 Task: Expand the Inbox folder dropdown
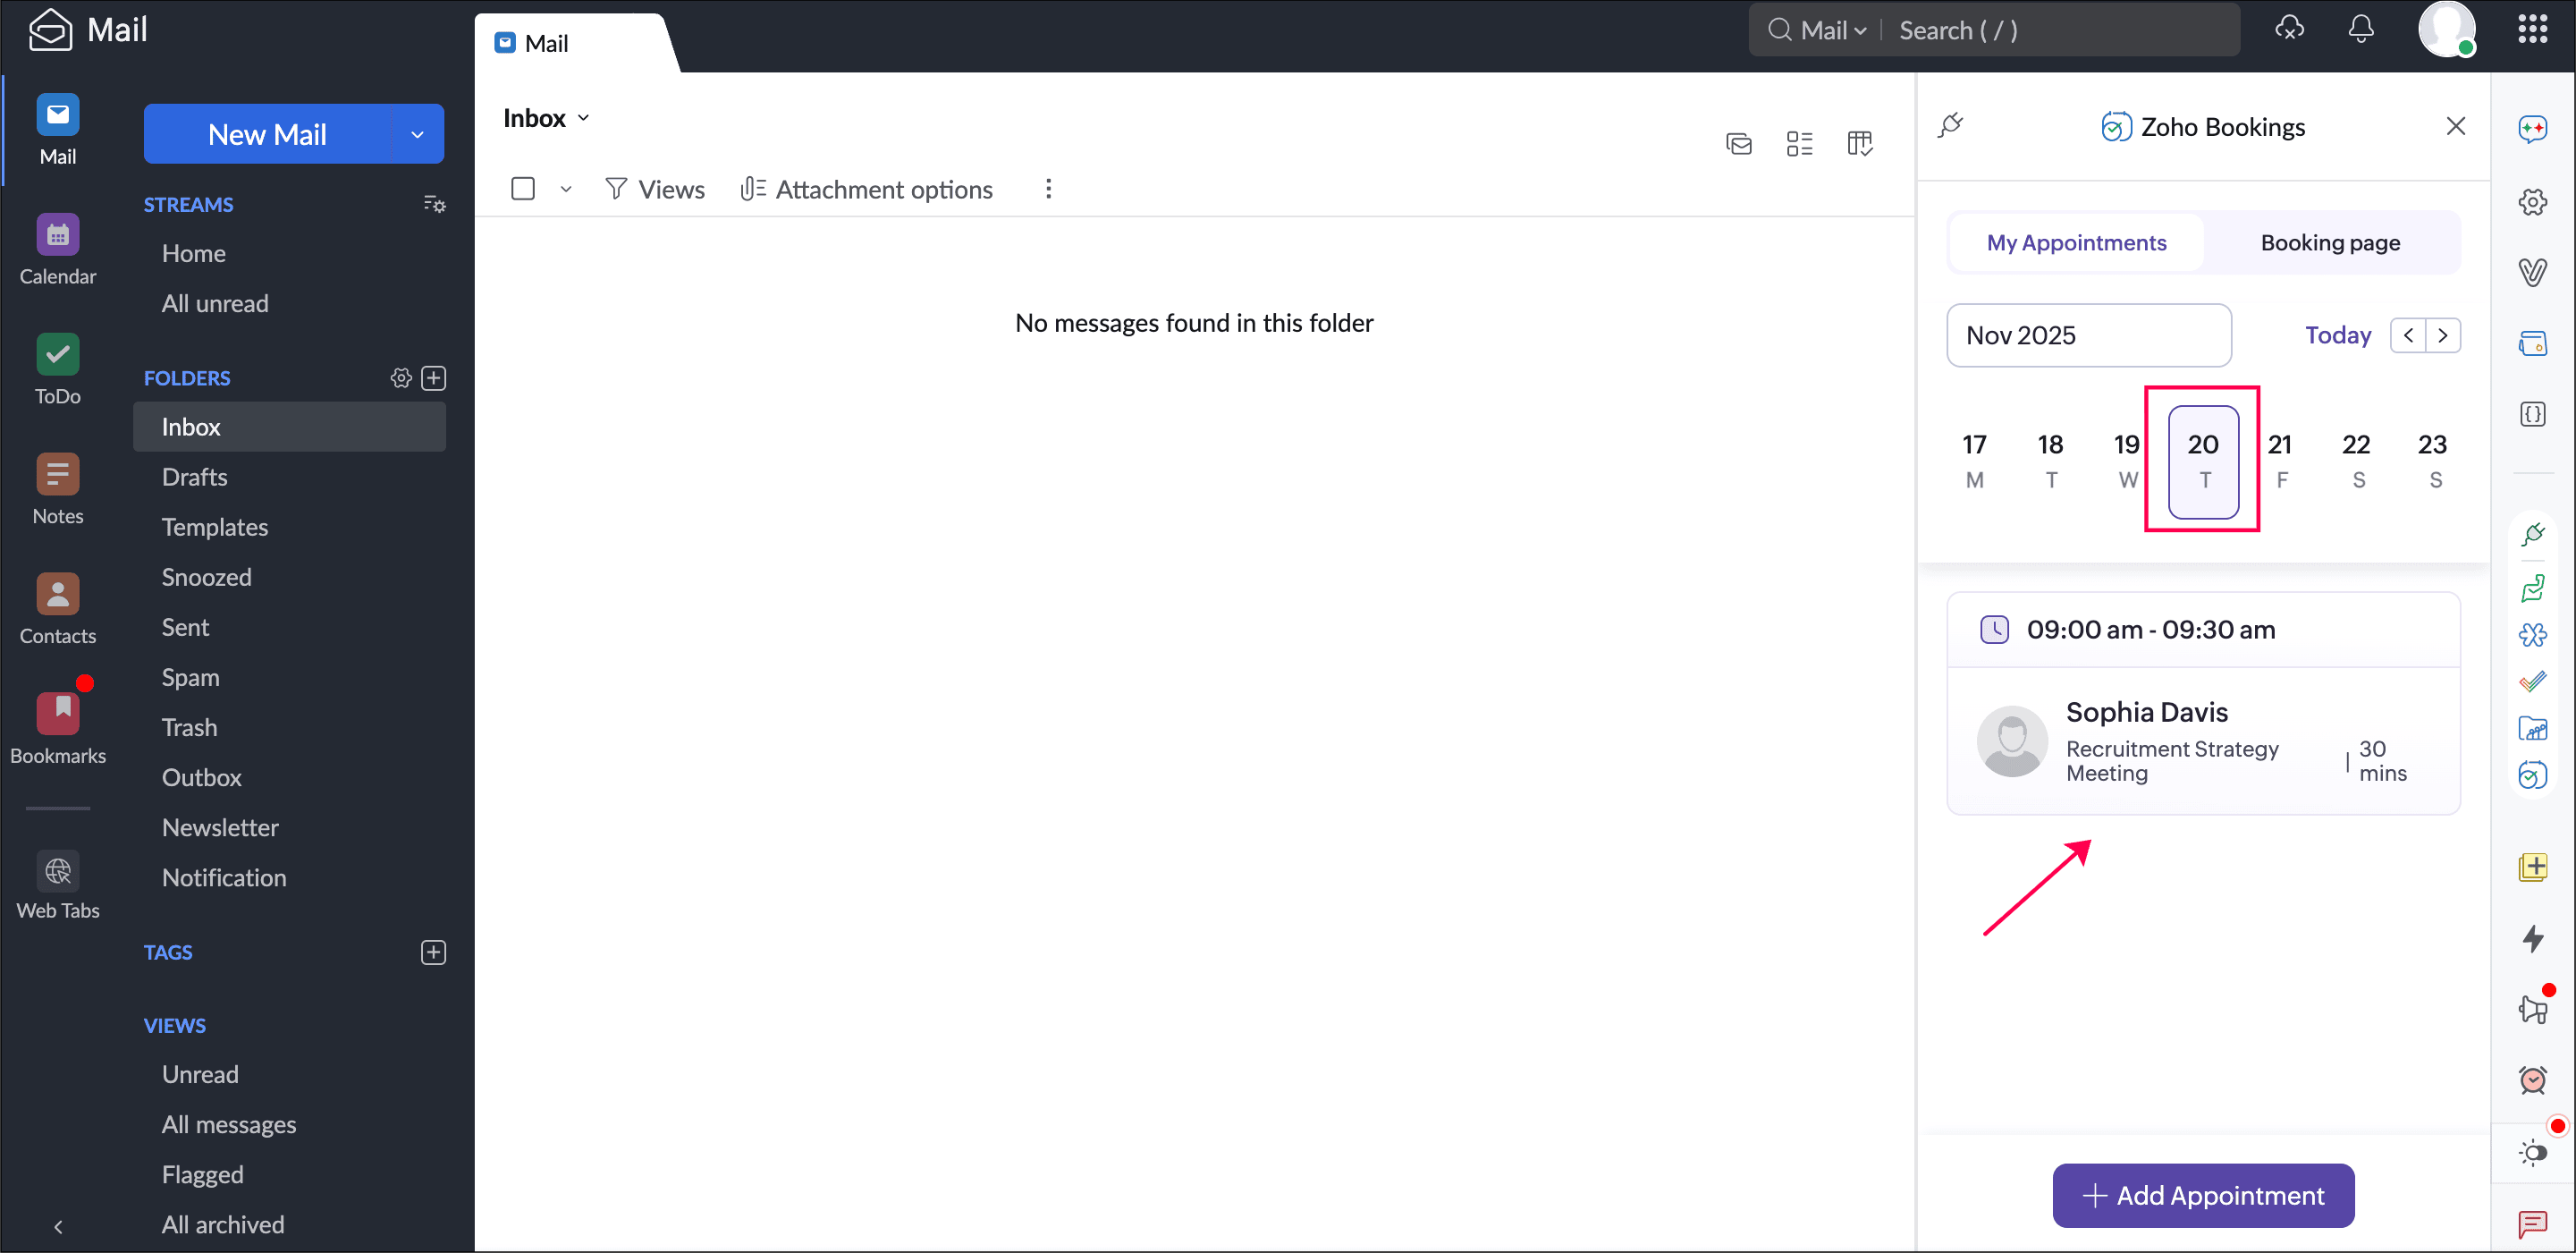[583, 118]
